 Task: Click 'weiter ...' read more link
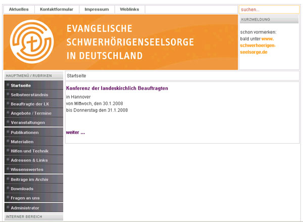click(x=76, y=132)
